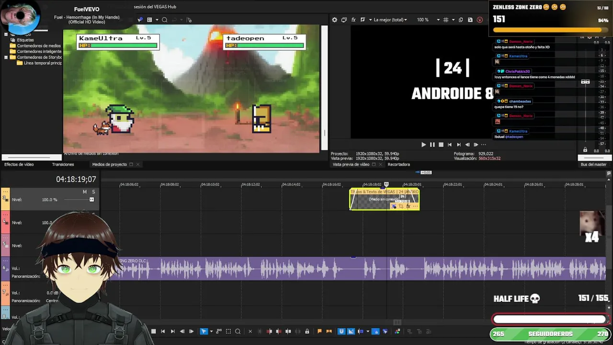Select the VEGAS titles & text clip

(384, 199)
